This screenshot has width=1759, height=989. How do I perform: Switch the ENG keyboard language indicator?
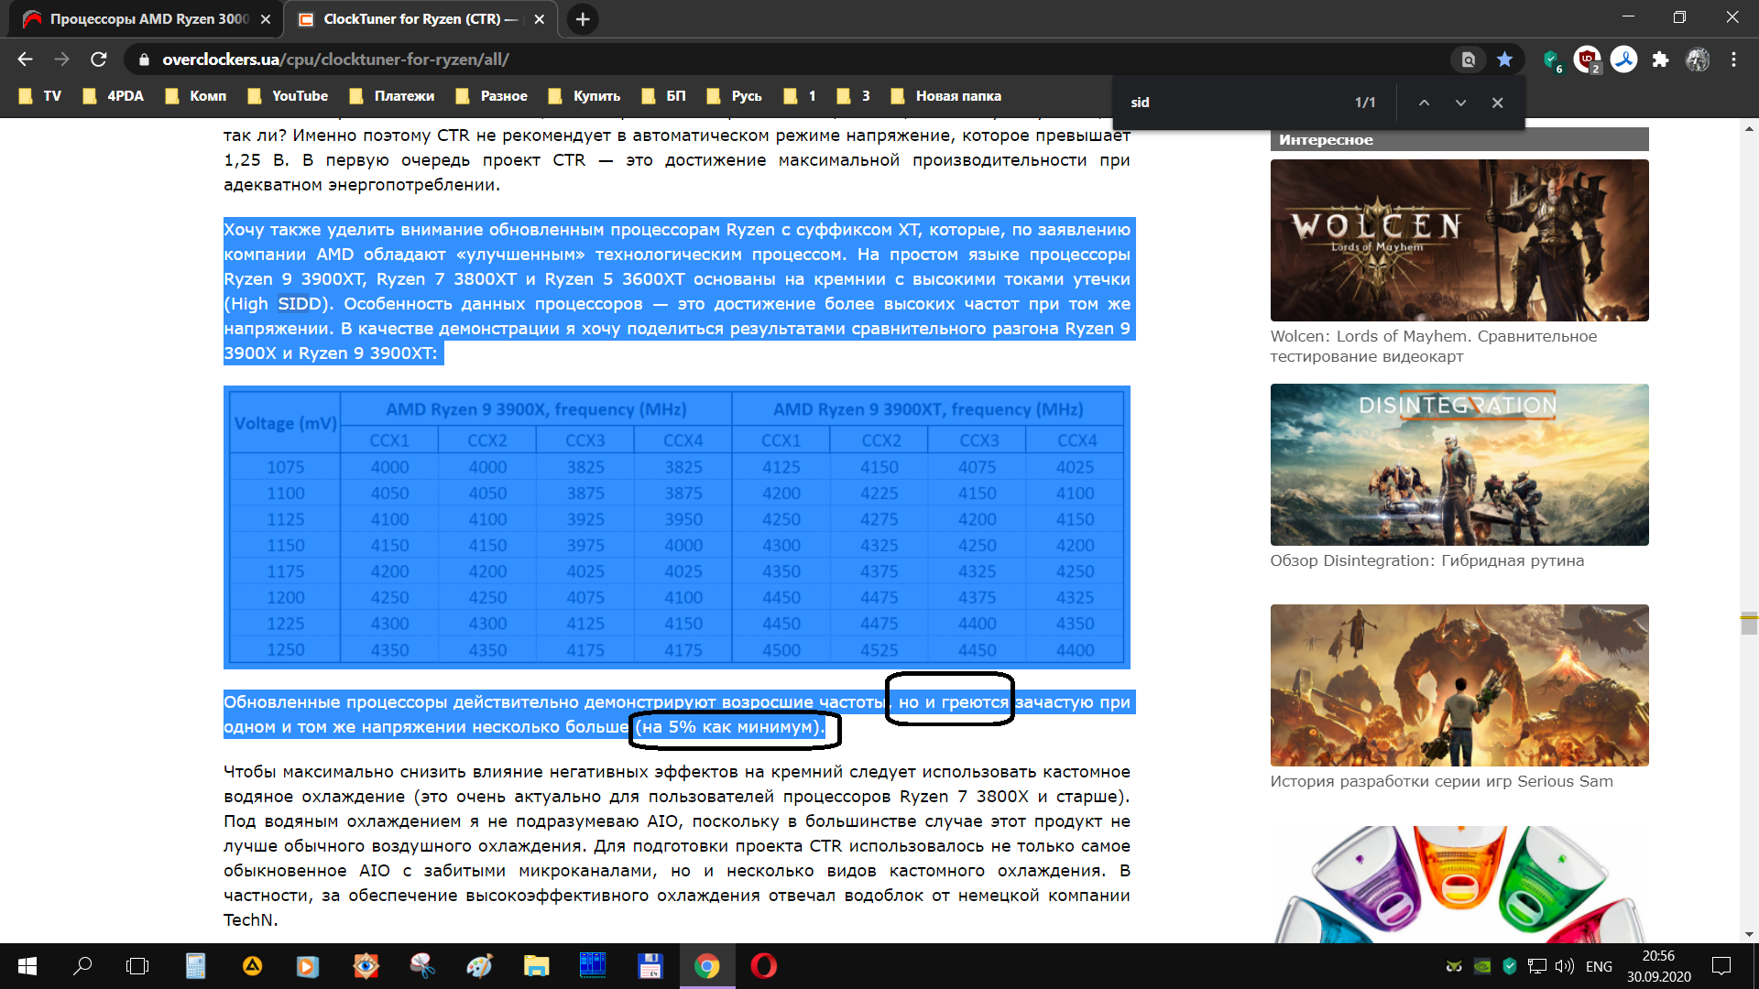[1599, 966]
